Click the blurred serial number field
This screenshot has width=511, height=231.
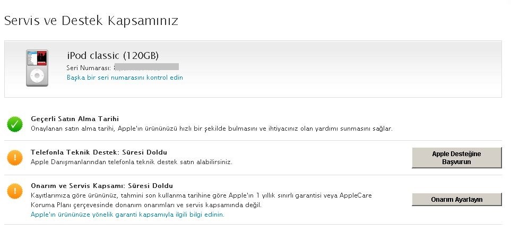146,67
